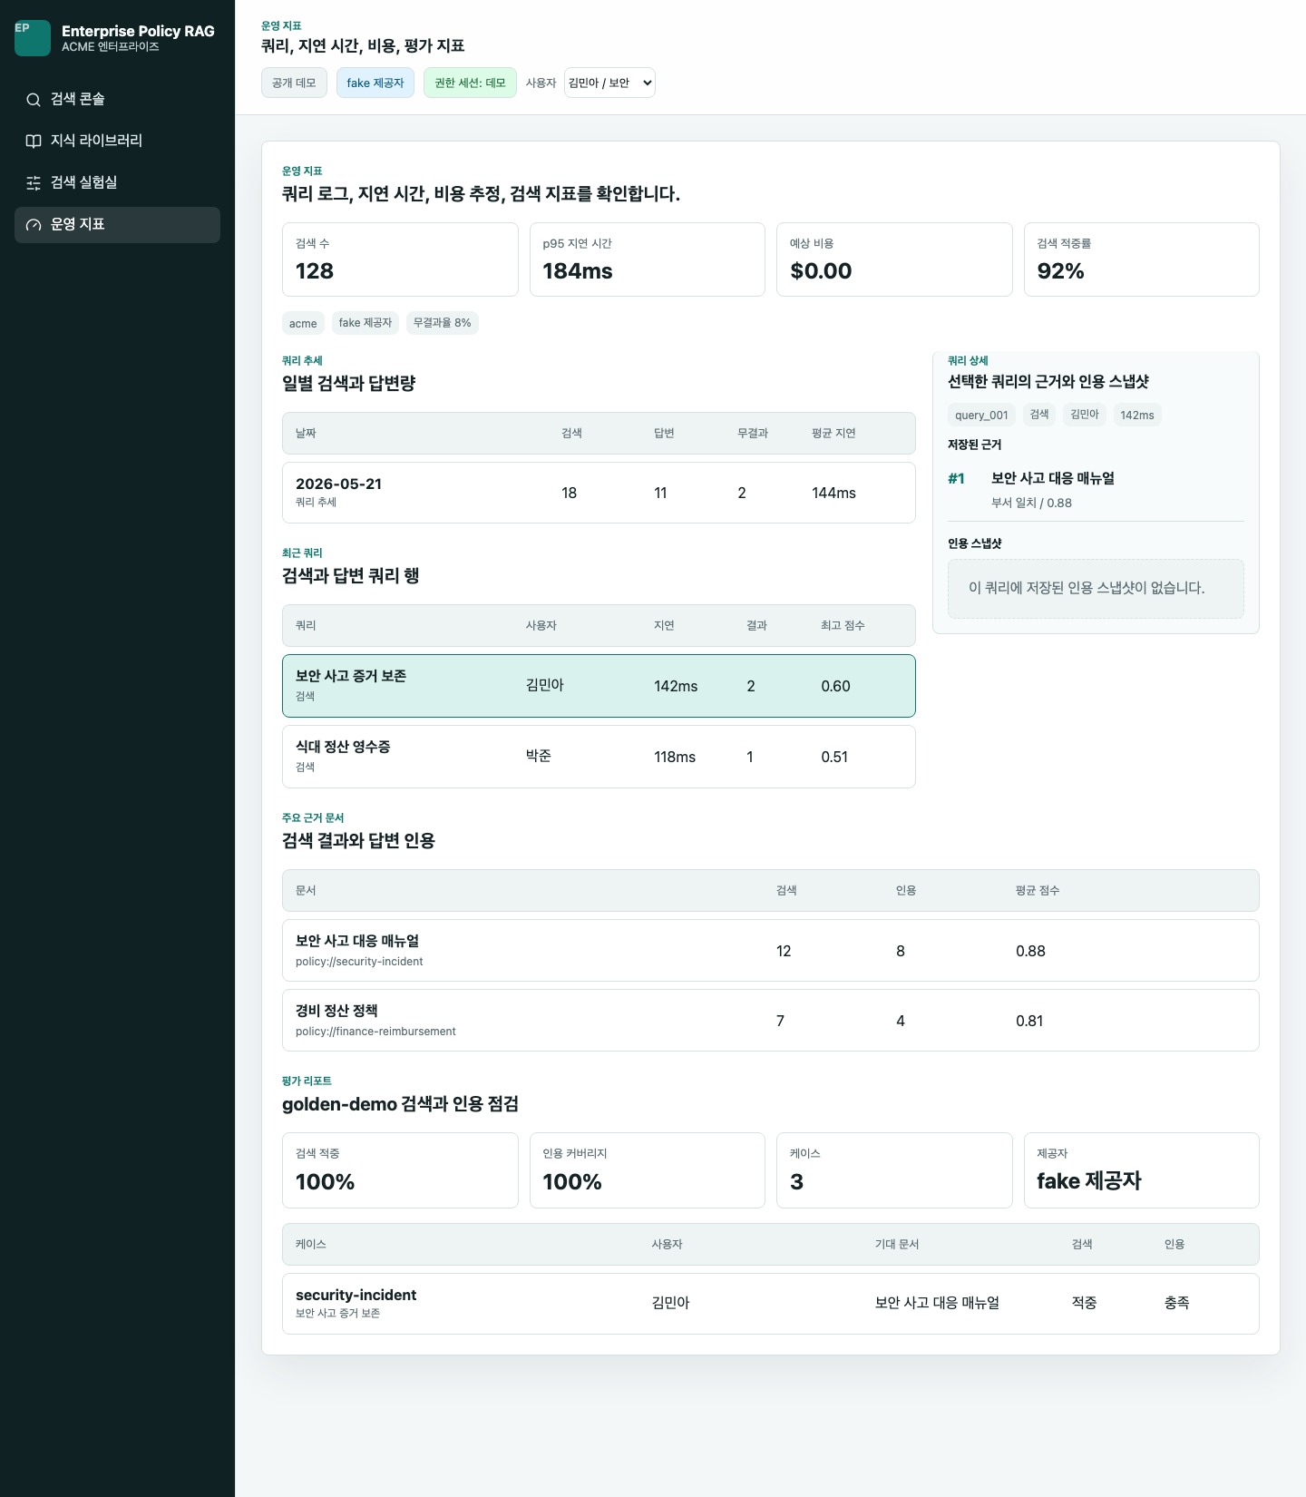
Task: Click the empty 인용 스냅샷 notice box
Action: (x=1096, y=589)
